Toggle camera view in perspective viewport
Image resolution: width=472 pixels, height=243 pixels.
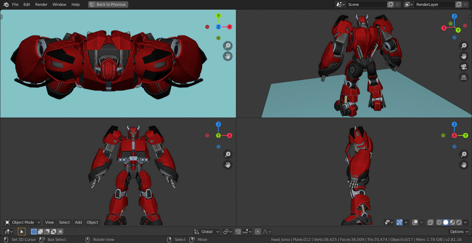click(x=464, y=67)
